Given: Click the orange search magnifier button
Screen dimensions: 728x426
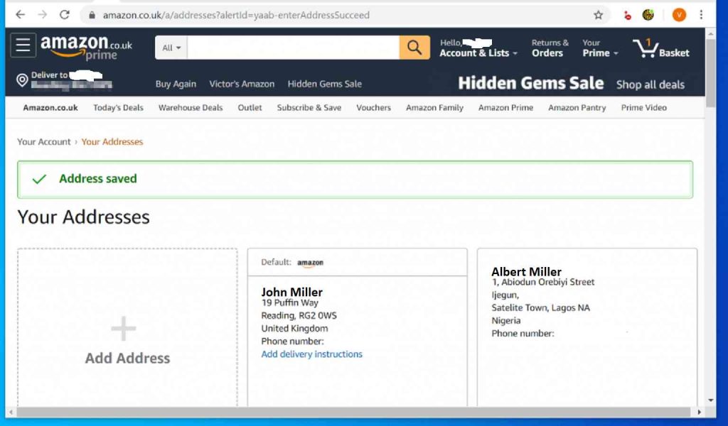Looking at the screenshot, I should [414, 48].
